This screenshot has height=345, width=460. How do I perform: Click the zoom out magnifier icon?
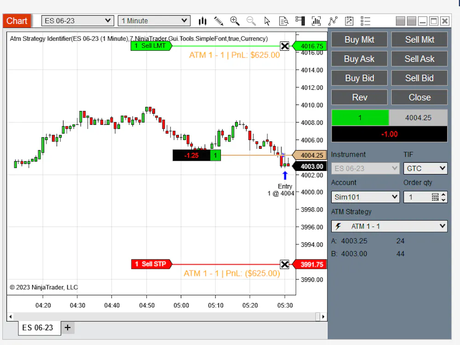click(251, 21)
